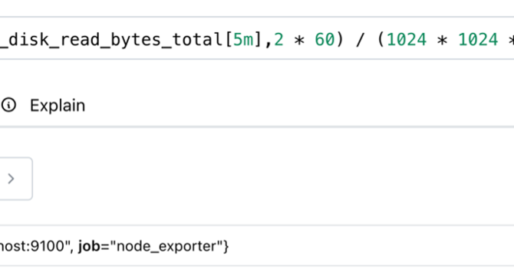This screenshot has width=514, height=276.
Task: Click the "node_exporter" label value
Action: 166,246
